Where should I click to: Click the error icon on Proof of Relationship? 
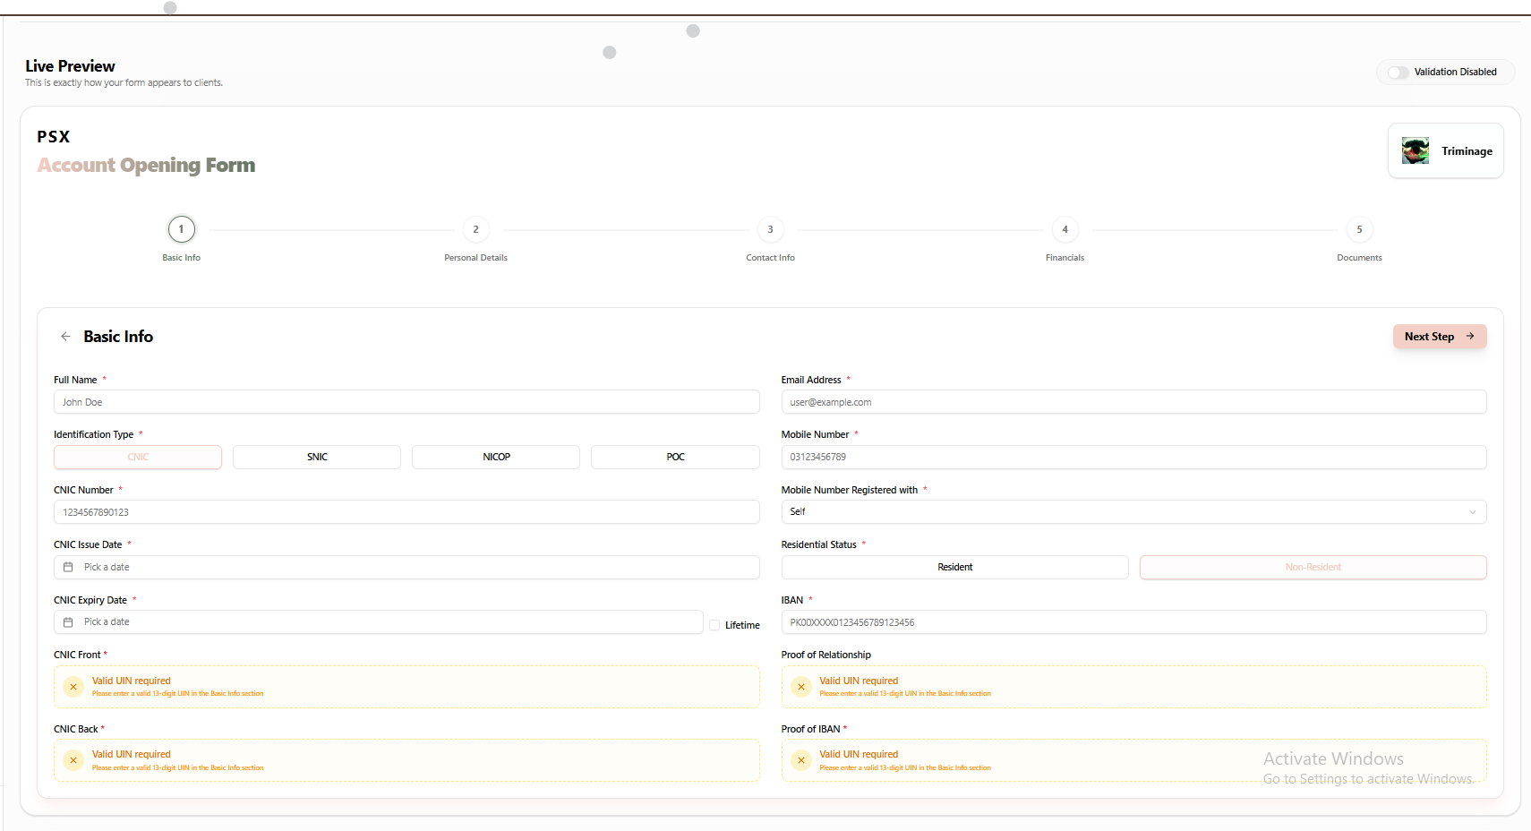click(x=800, y=686)
